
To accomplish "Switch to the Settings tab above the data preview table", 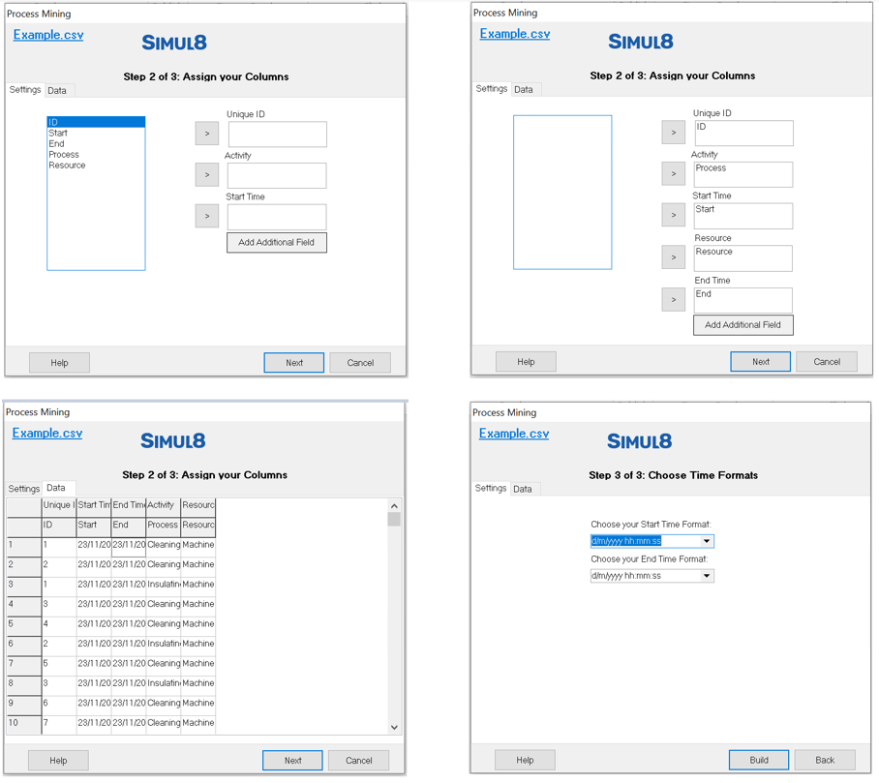I will click(x=24, y=490).
